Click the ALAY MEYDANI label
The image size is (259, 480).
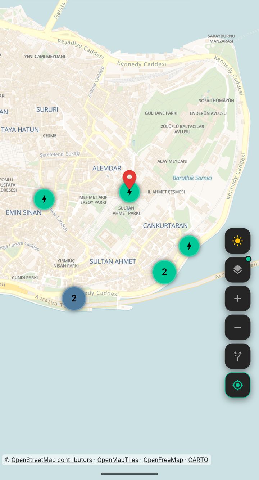(172, 161)
